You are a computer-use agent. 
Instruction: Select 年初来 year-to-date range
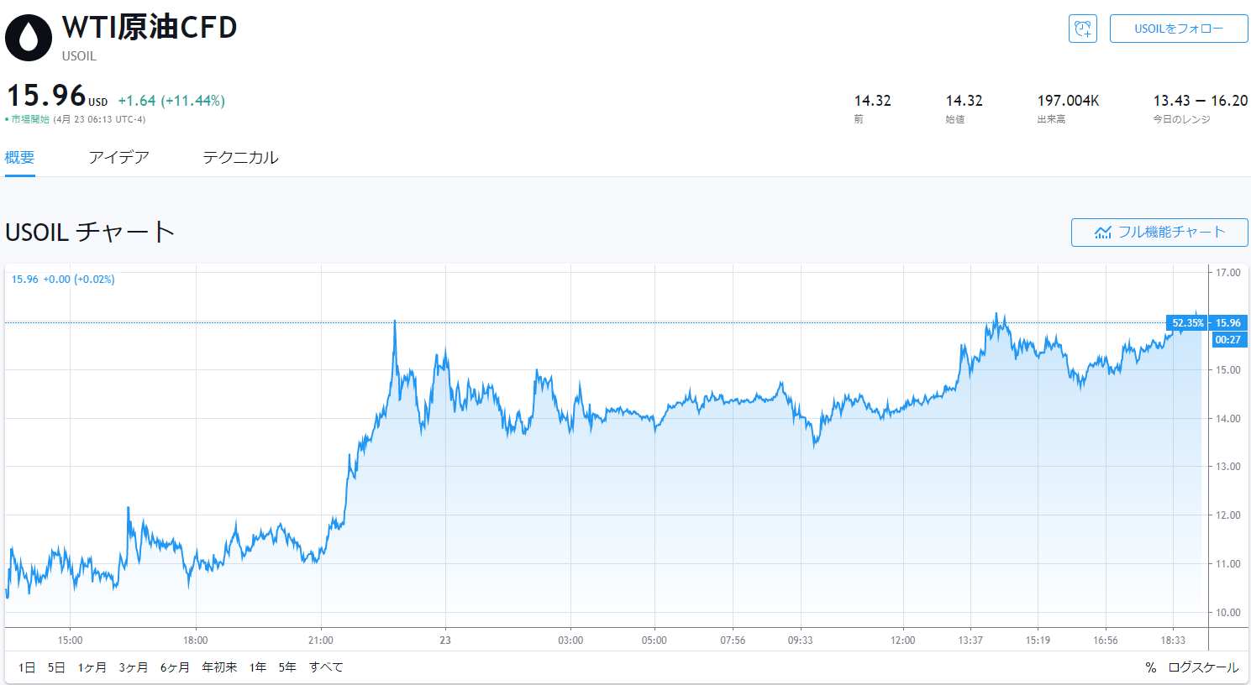219,667
